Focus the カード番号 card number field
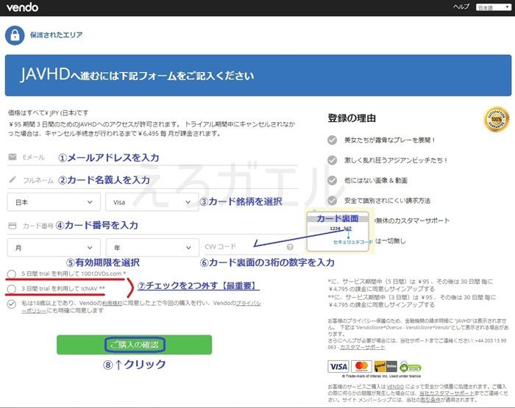This screenshot has height=408, width=515. [152, 226]
